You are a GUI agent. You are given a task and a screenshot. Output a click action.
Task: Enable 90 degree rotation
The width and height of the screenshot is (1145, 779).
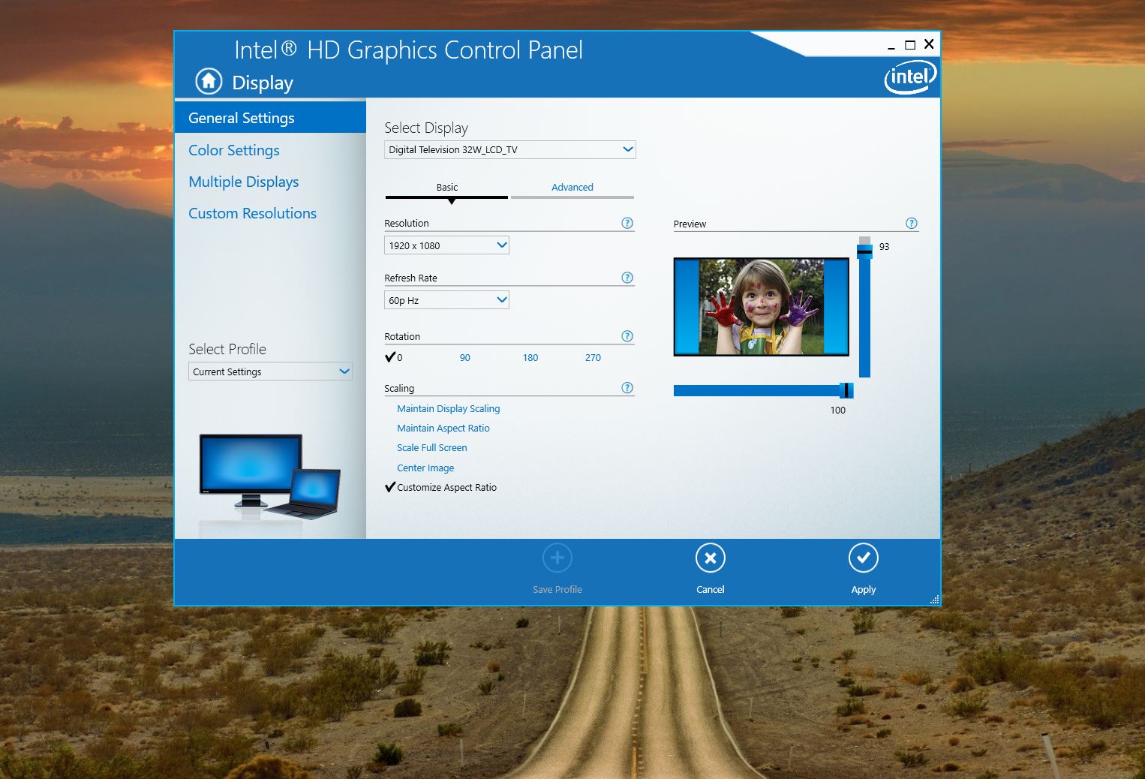tap(465, 357)
